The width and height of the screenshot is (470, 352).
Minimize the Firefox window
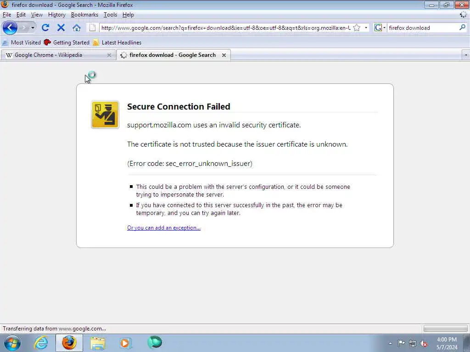click(431, 5)
